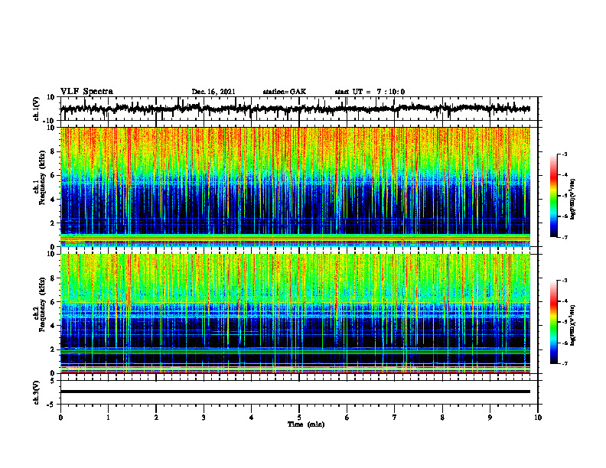Screen dimensions: 606x468
Task: Click time axis tick label "6"
Action: pyautogui.click(x=347, y=418)
